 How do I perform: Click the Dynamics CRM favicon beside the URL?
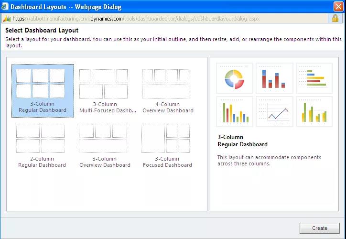pos(6,19)
